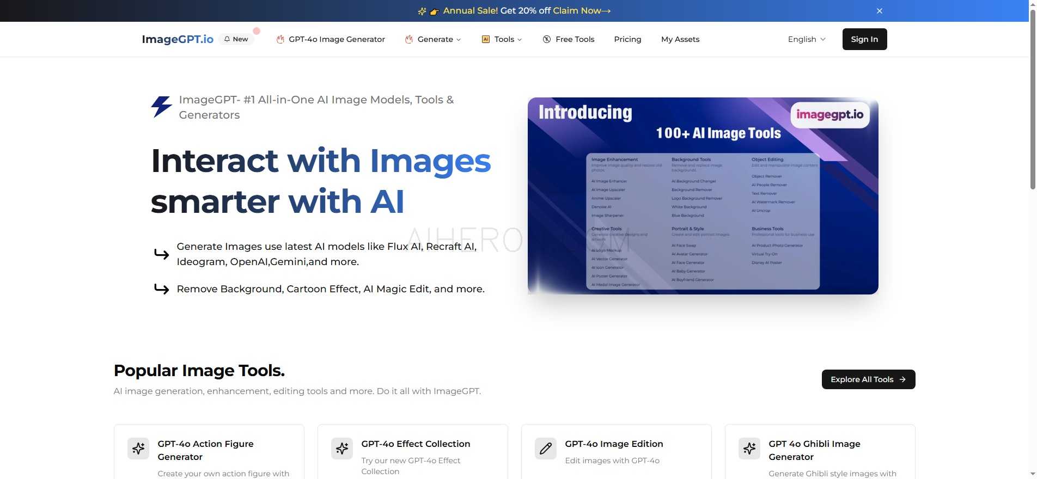Image resolution: width=1037 pixels, height=479 pixels.
Task: Click pencil icon on Image Edition card
Action: (546, 449)
